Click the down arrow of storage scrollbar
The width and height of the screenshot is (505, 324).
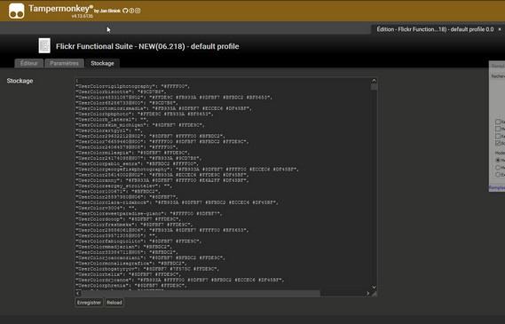374,287
